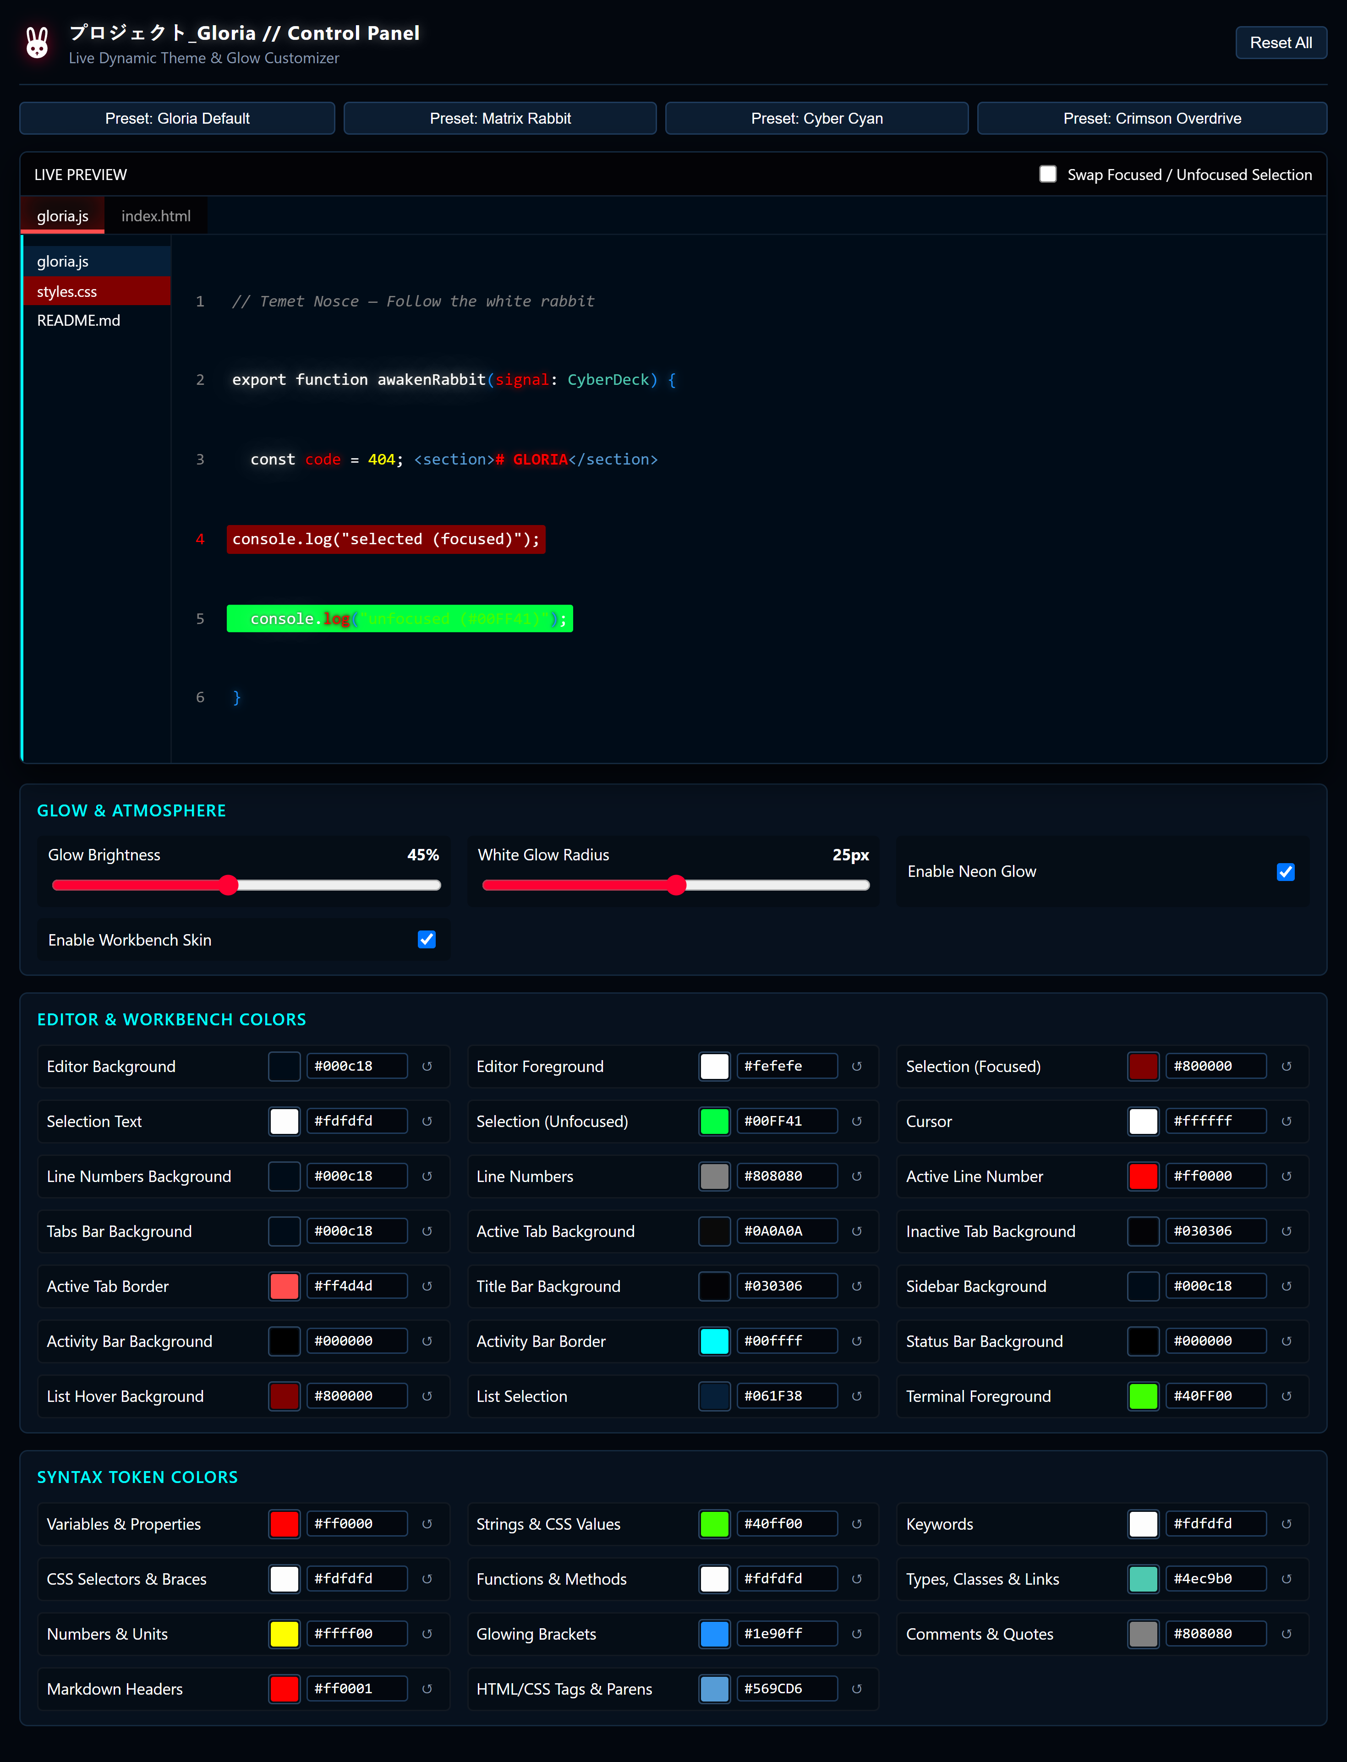Reset Line Numbers color icon

pos(857,1176)
